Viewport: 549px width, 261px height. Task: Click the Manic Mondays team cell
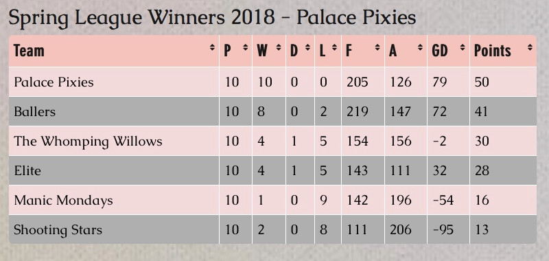coord(114,200)
